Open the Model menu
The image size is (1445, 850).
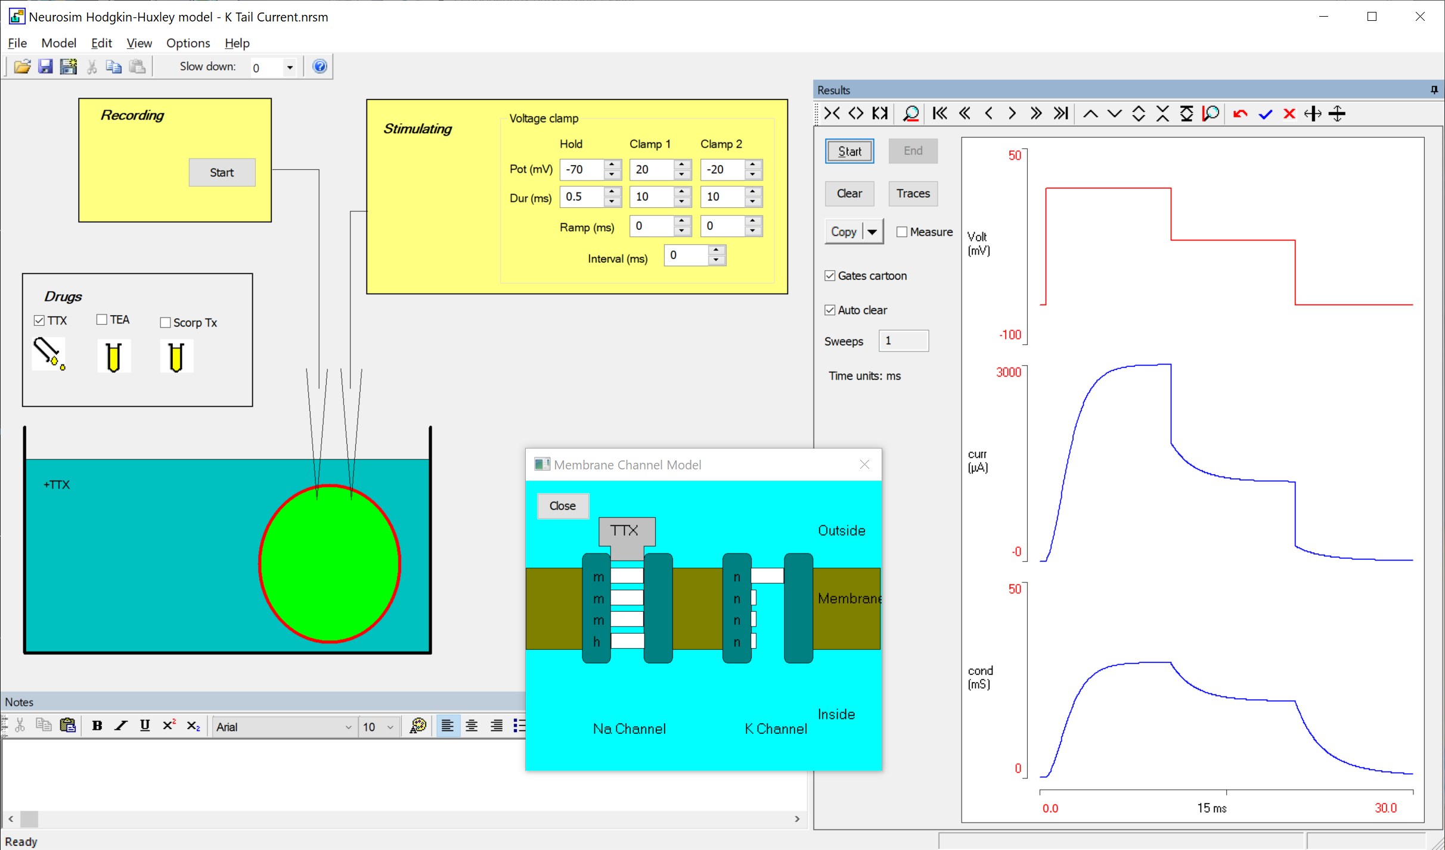58,43
